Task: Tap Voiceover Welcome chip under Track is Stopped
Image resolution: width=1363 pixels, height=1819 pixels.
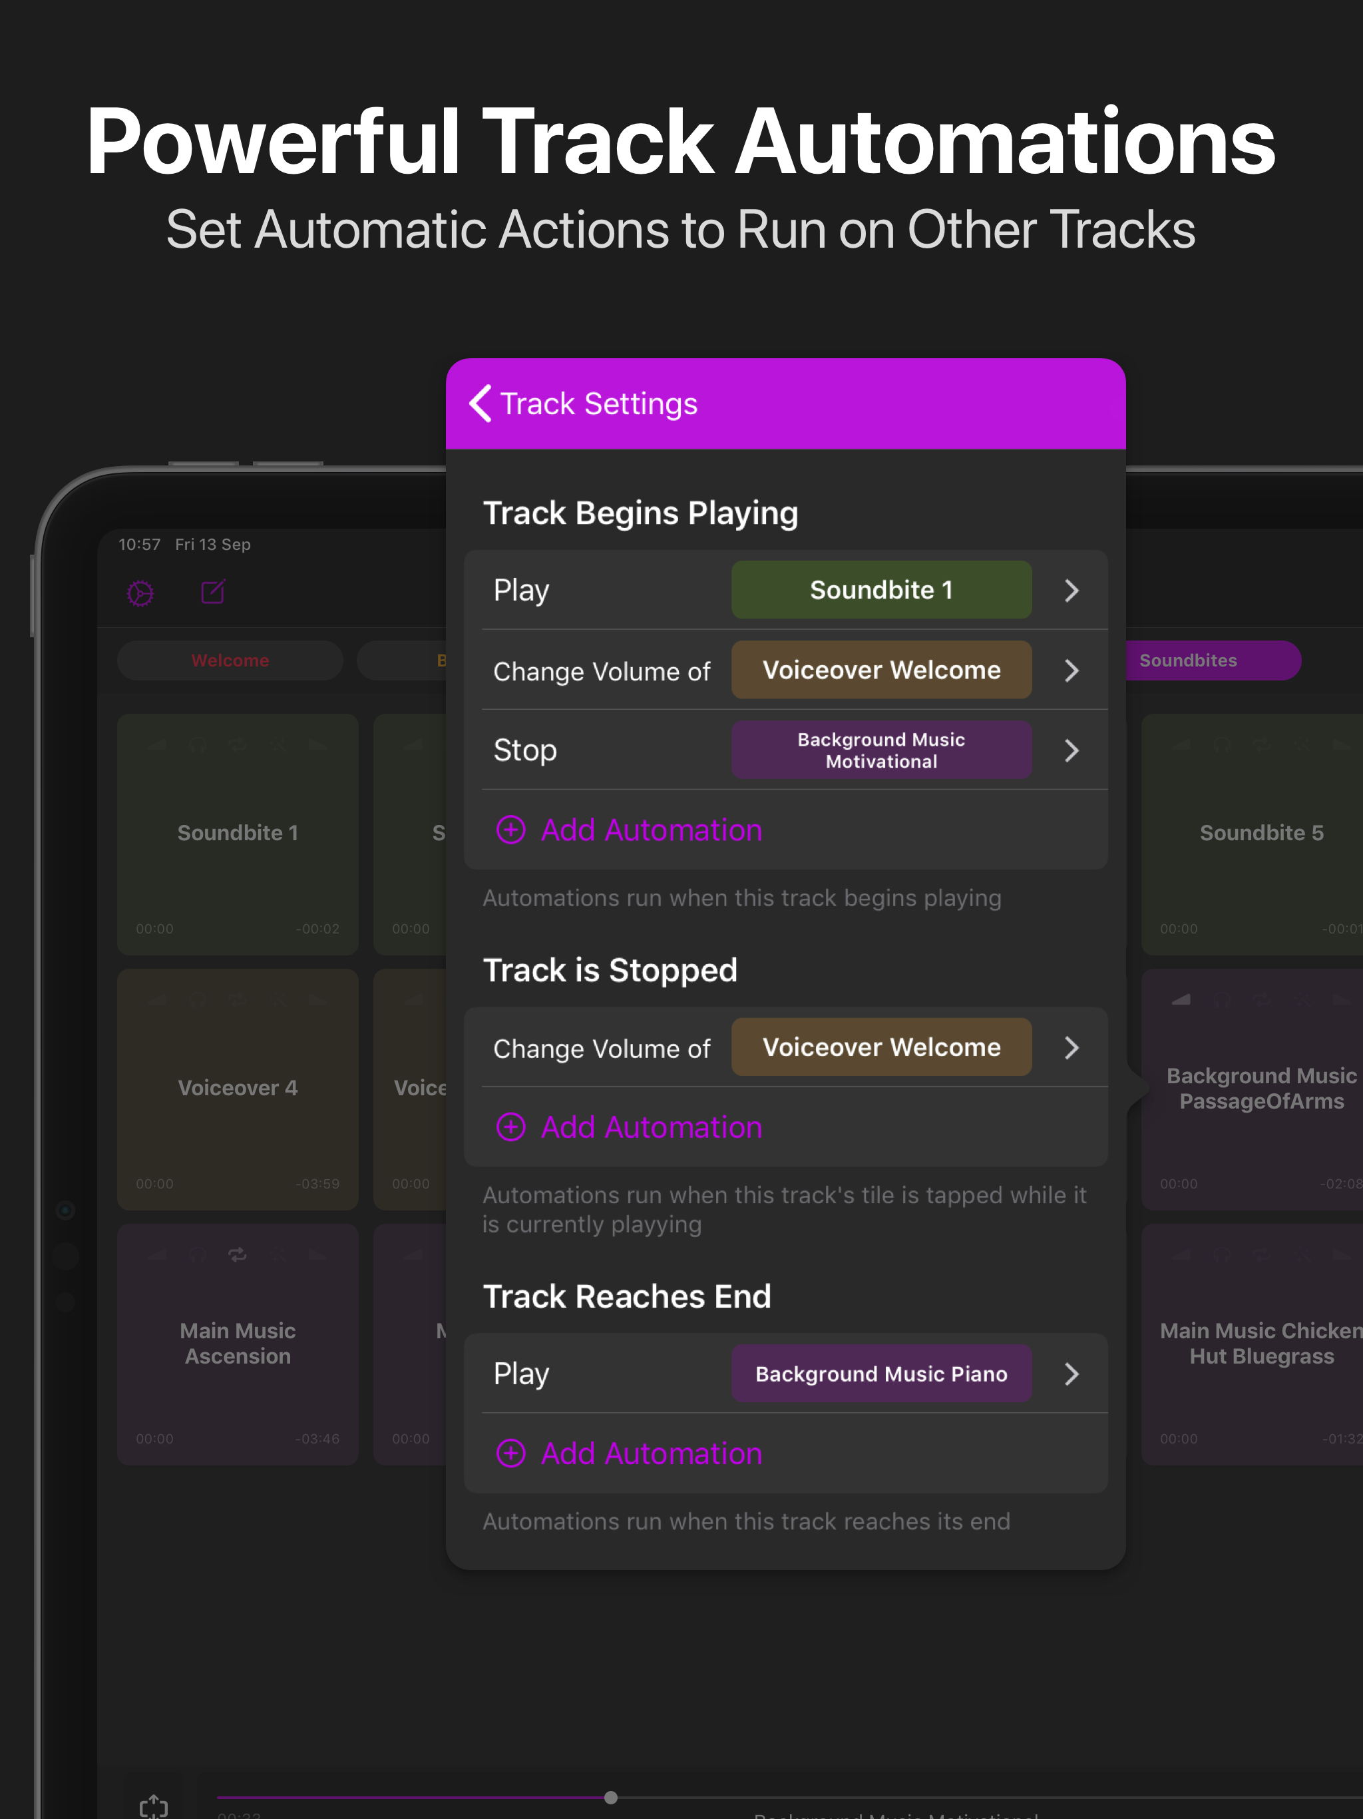Action: tap(881, 1047)
